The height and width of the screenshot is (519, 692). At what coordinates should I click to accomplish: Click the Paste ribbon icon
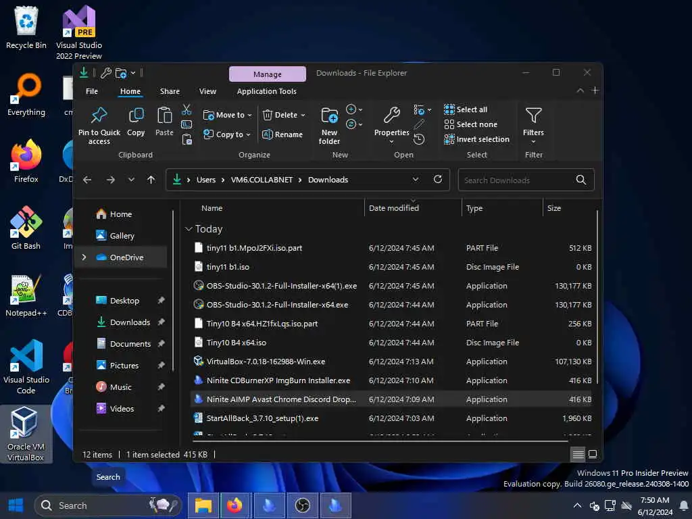coord(164,115)
